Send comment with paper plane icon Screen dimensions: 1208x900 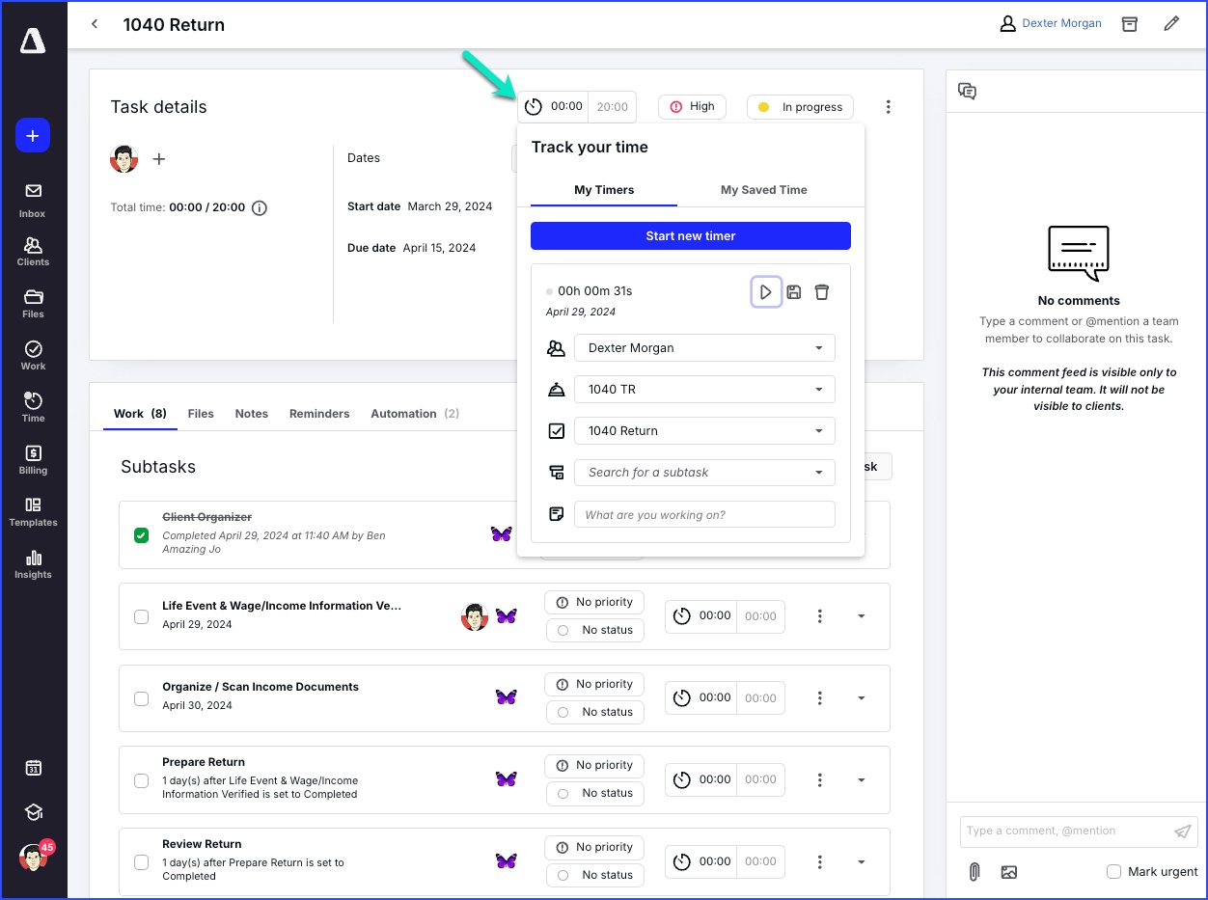pyautogui.click(x=1182, y=832)
